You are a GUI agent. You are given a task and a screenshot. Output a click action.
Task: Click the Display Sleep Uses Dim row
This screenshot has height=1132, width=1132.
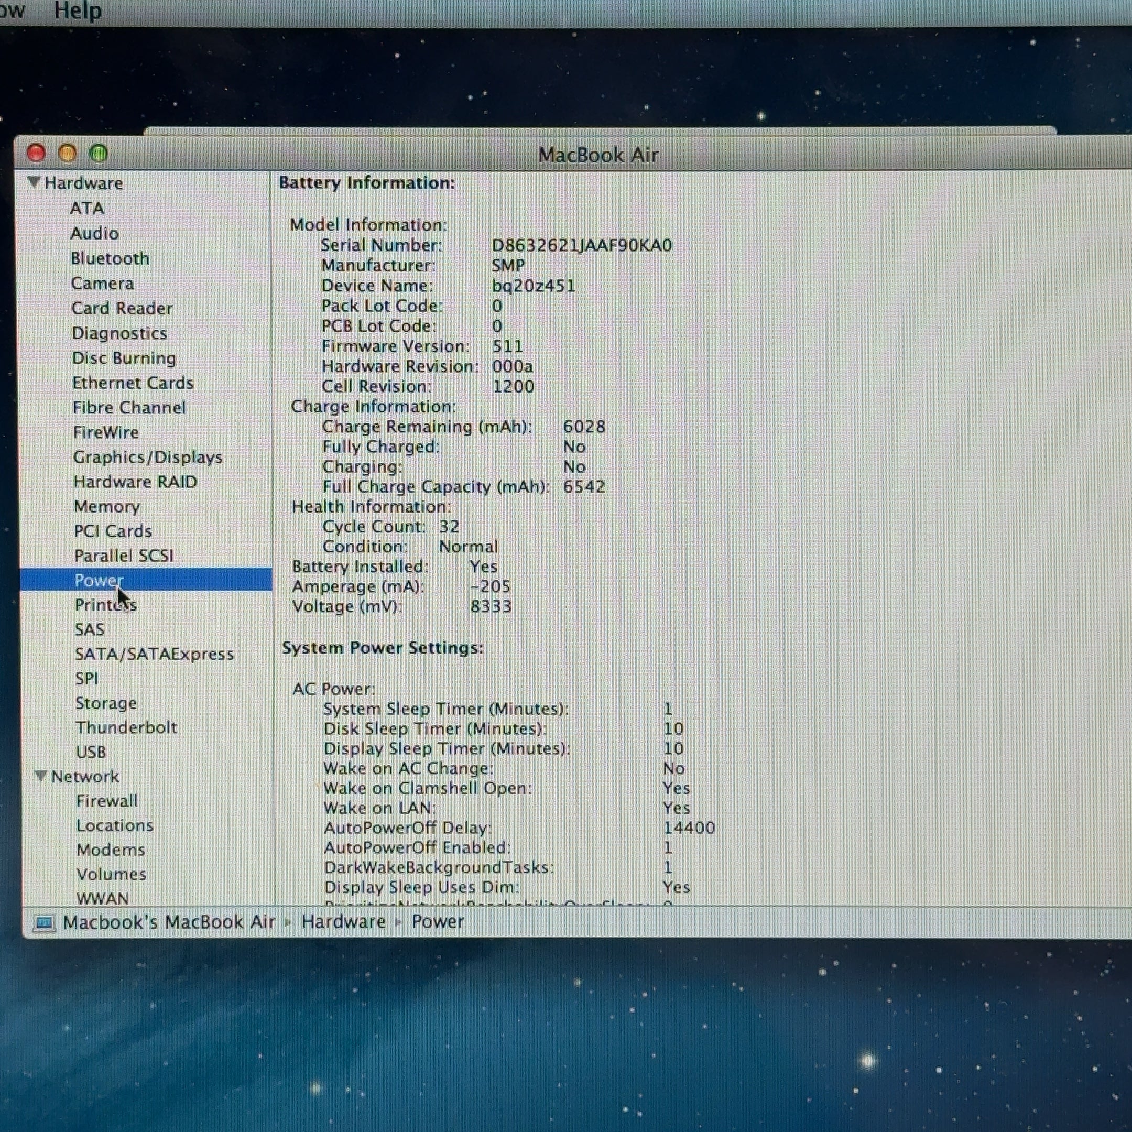pyautogui.click(x=507, y=888)
